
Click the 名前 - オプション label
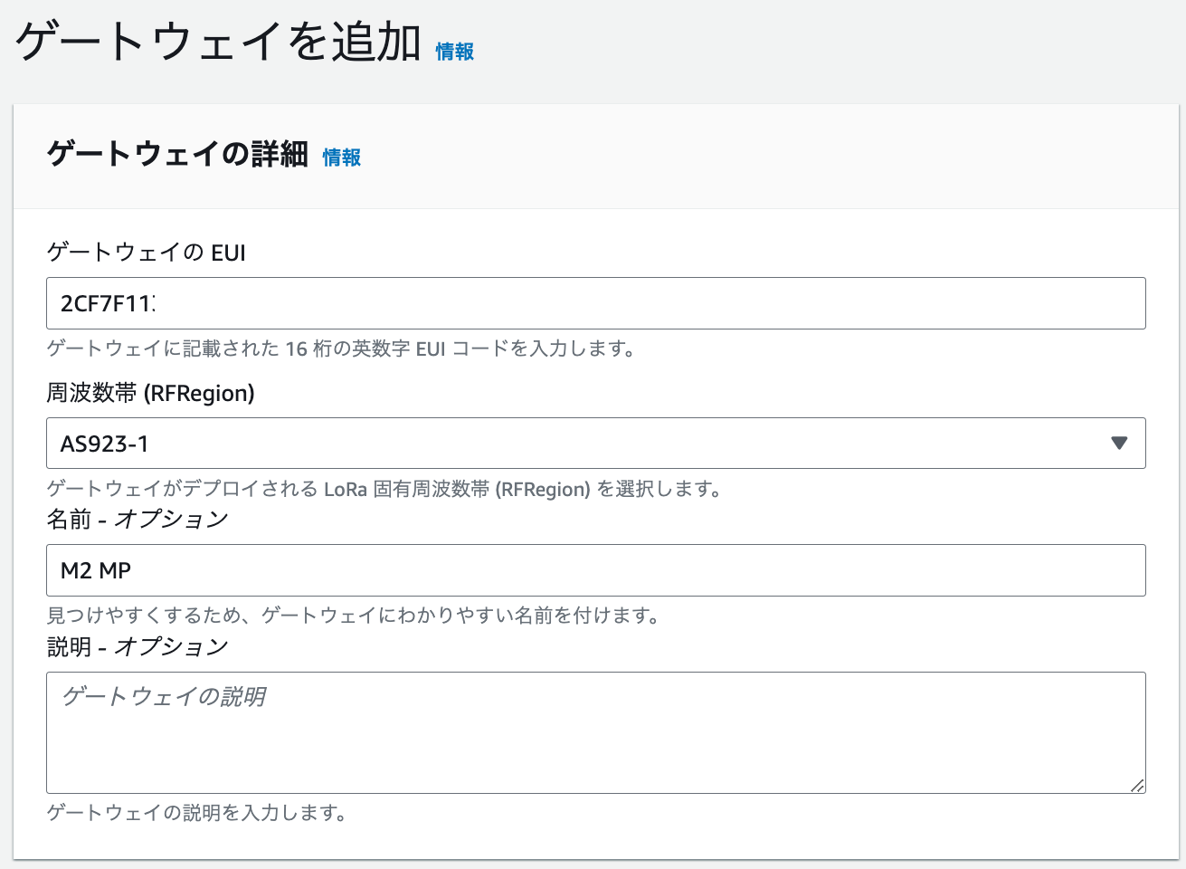138,520
